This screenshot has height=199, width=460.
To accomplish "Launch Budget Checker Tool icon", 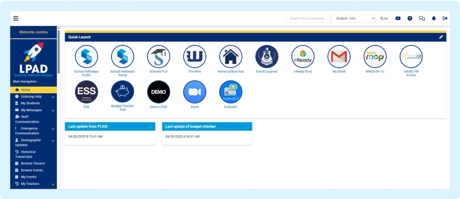I will 123,92.
